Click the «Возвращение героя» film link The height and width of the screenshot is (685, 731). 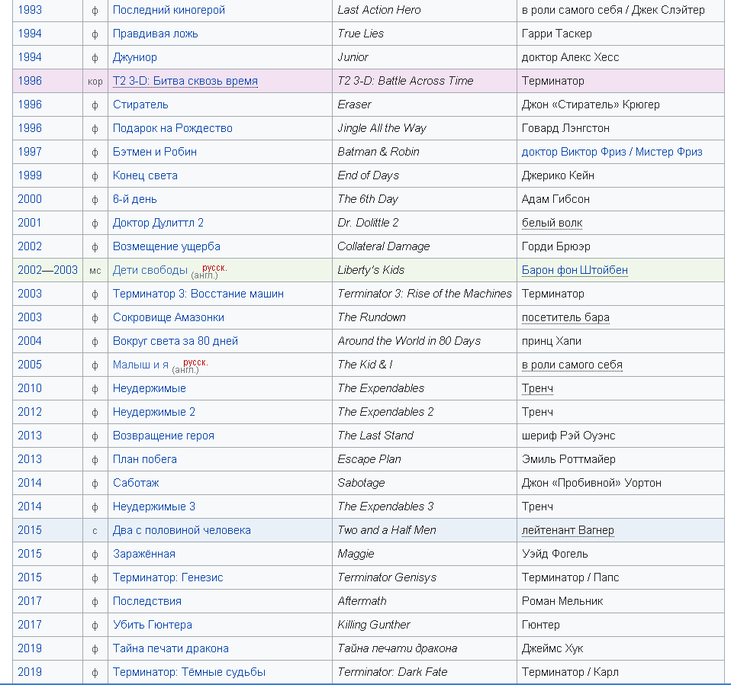163,436
